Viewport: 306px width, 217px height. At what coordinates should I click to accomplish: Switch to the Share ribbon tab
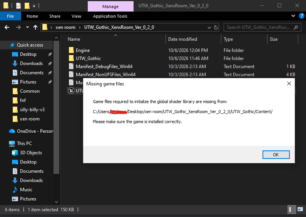(55, 16)
